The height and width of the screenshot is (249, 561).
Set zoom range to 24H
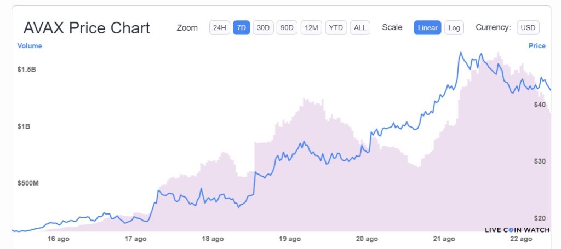(x=219, y=27)
